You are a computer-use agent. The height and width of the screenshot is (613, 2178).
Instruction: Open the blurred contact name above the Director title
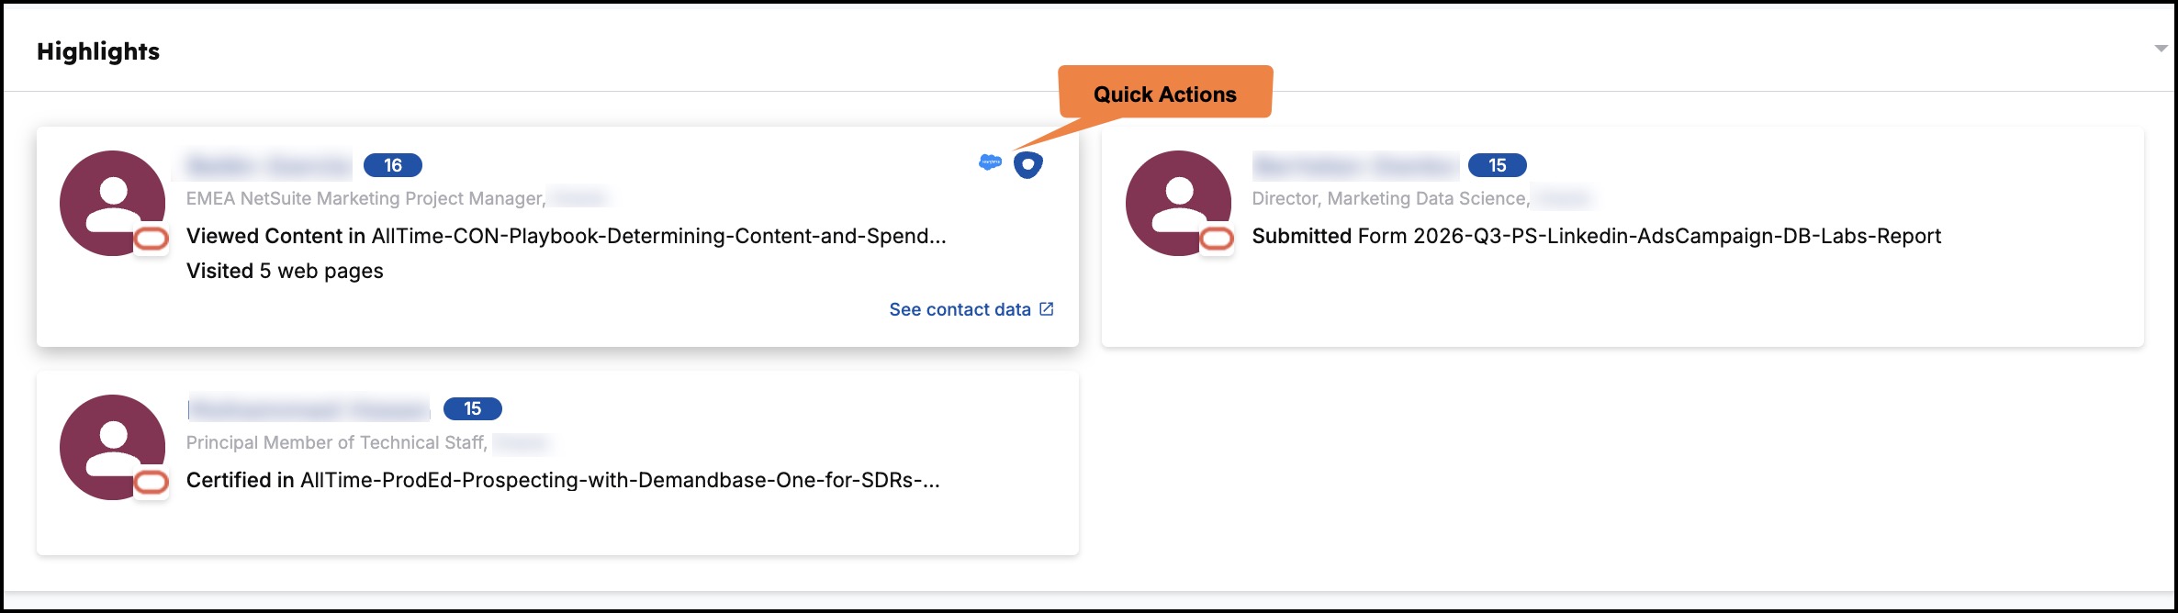pos(1355,165)
